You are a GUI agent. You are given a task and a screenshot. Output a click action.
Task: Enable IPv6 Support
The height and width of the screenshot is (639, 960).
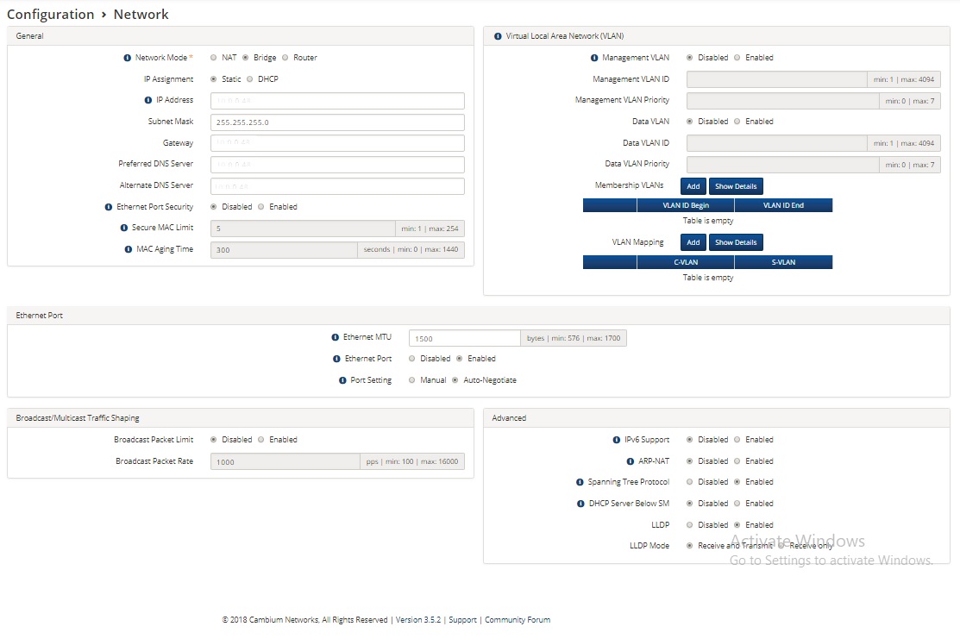737,440
